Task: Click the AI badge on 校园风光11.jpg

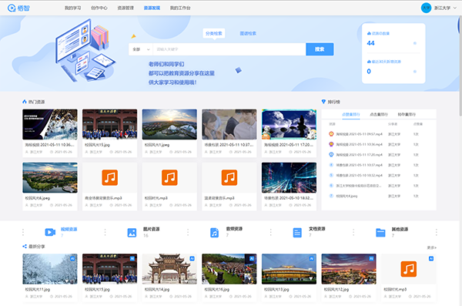Action: [72, 258]
